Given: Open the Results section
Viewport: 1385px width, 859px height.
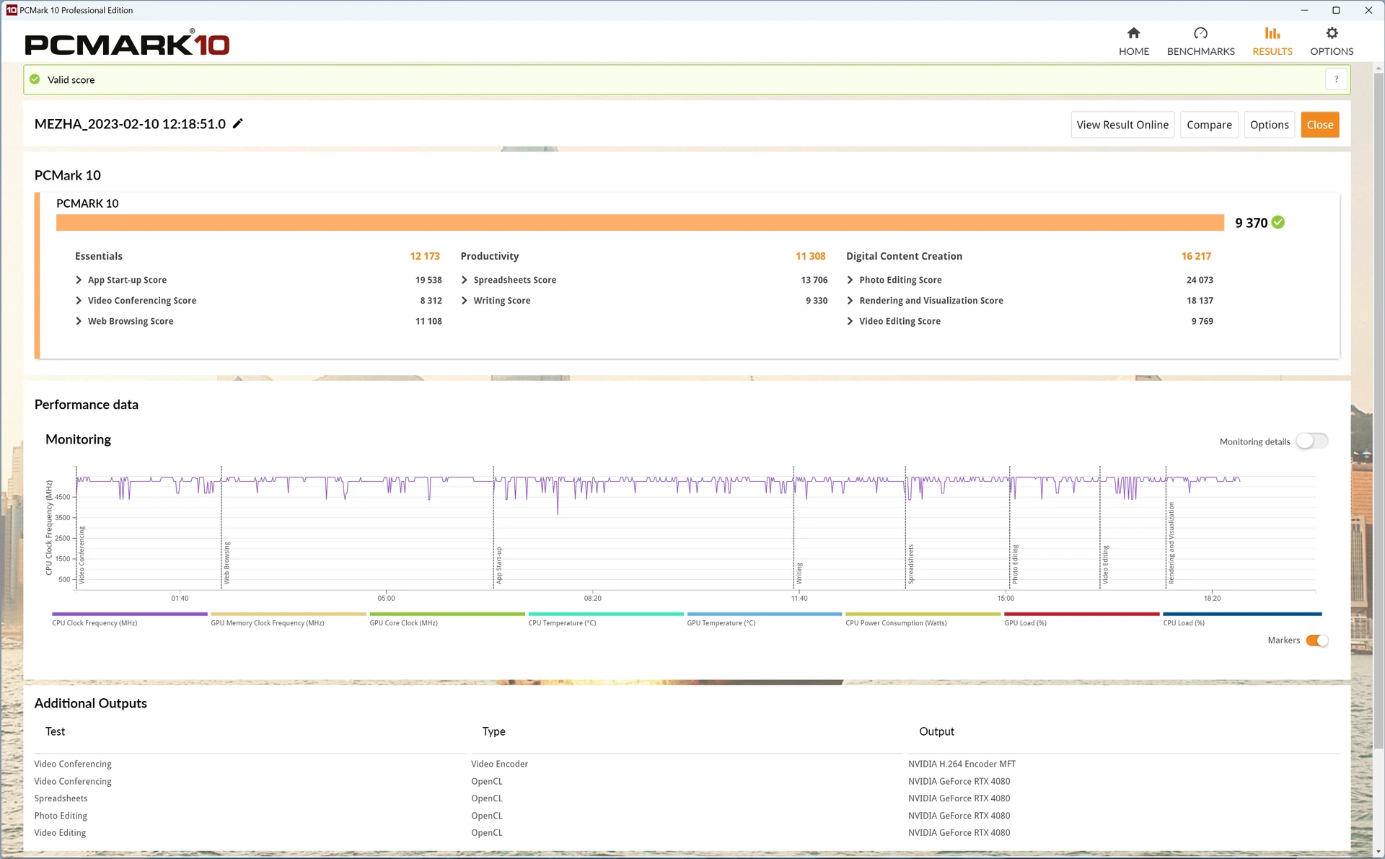Looking at the screenshot, I should click(x=1272, y=41).
